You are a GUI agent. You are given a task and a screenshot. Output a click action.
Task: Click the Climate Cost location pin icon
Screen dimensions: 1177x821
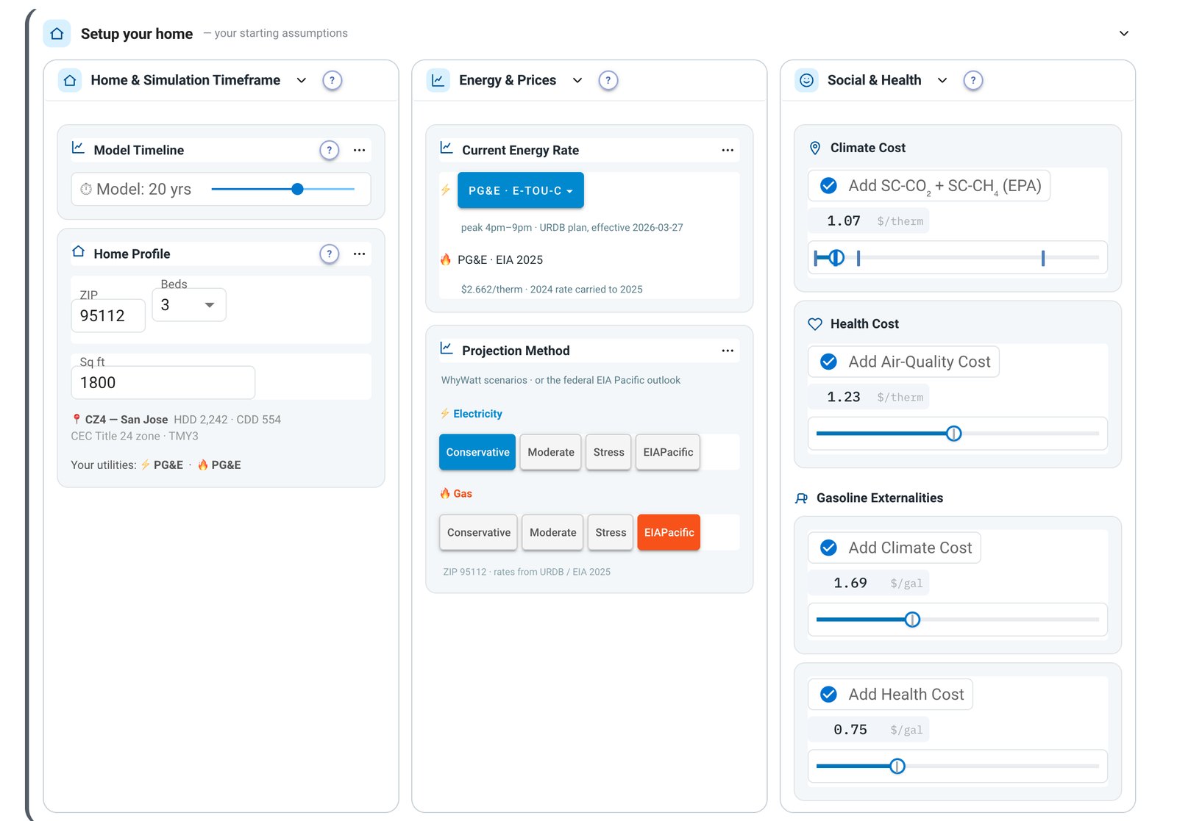815,148
